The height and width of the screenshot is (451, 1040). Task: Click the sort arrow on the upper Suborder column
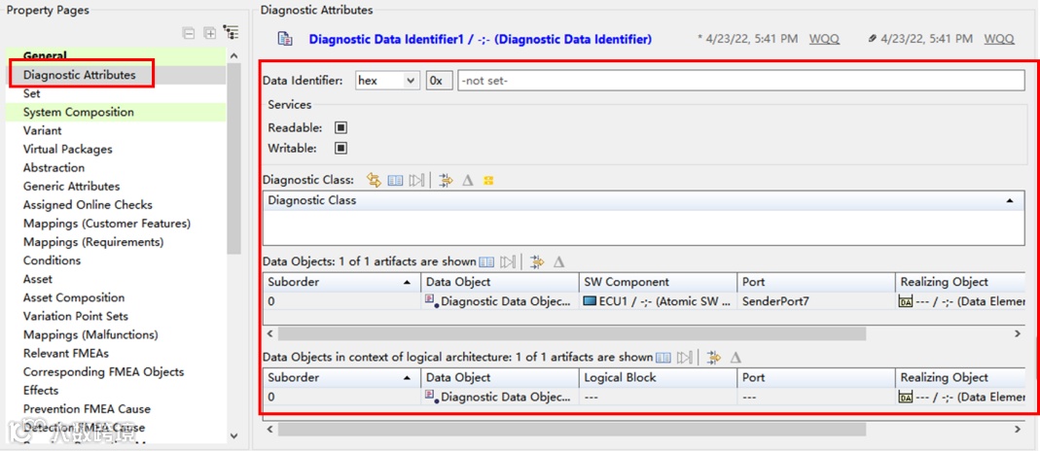pyautogui.click(x=407, y=283)
